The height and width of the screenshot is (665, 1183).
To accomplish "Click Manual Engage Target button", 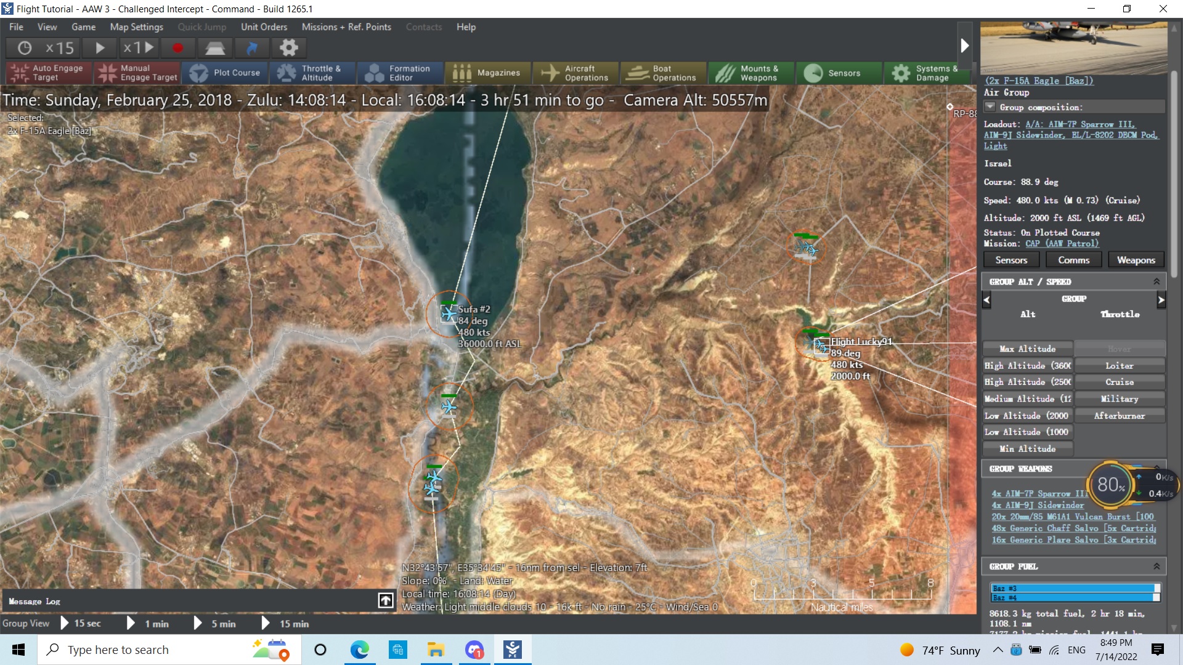I will click(137, 73).
